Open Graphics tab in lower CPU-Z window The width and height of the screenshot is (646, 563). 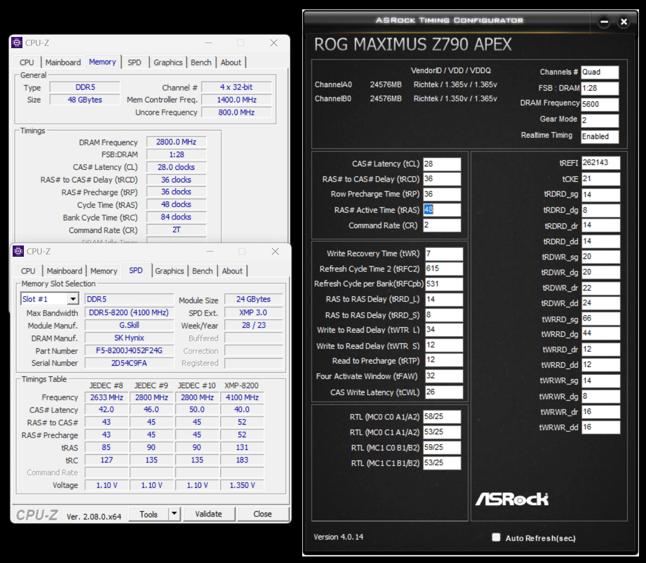click(169, 271)
